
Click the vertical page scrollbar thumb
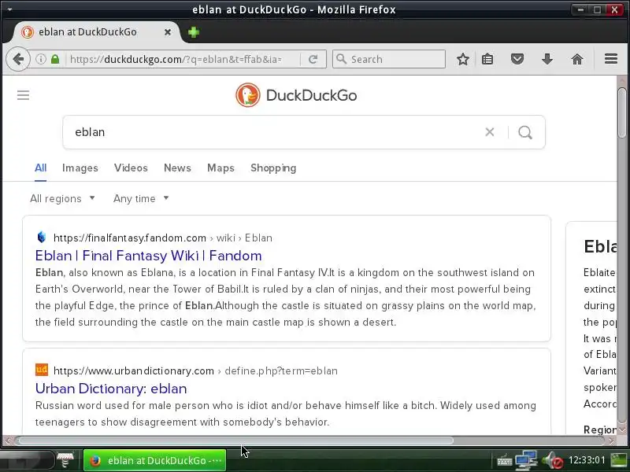[622, 113]
